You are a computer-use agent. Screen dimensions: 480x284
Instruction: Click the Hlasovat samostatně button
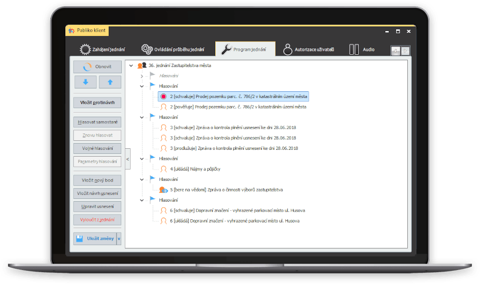[97, 122]
